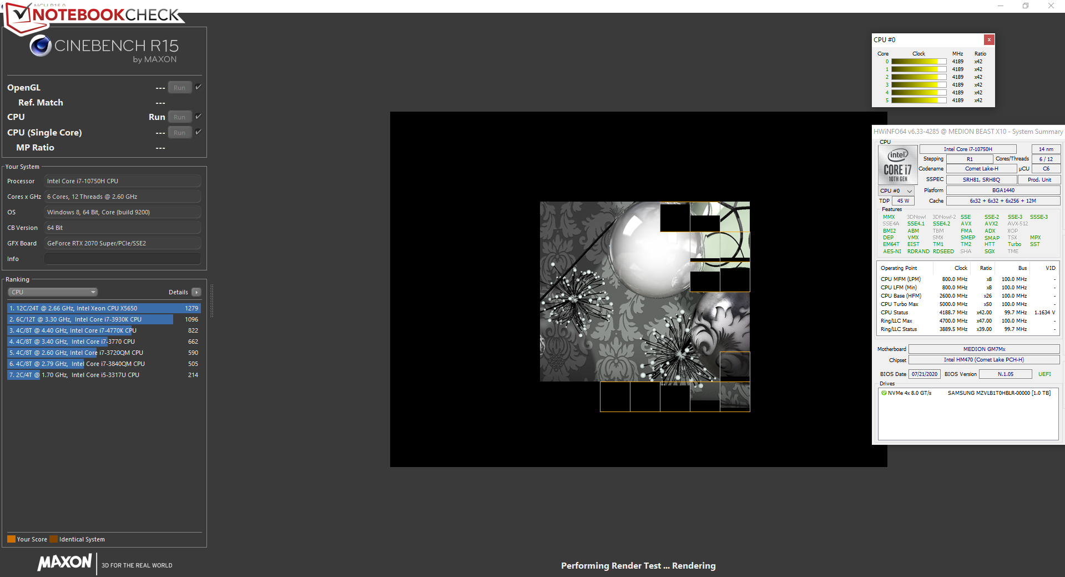Click the Your Score orange legend swatch

pyautogui.click(x=11, y=539)
